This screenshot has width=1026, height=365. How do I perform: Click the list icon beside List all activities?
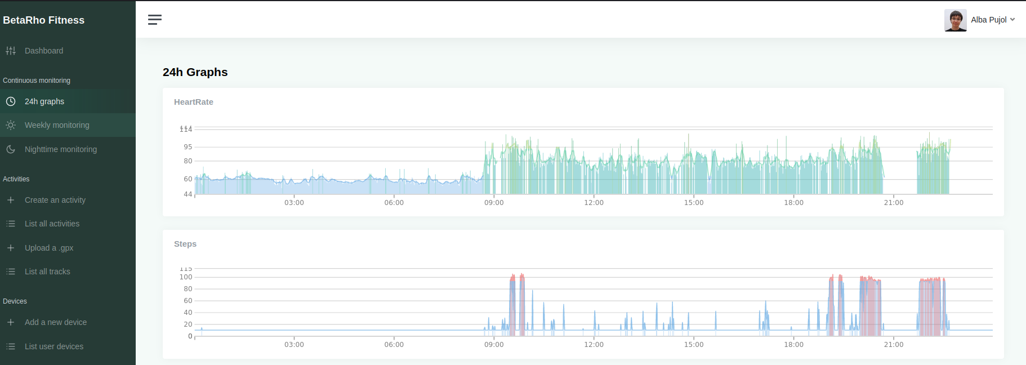coord(11,224)
